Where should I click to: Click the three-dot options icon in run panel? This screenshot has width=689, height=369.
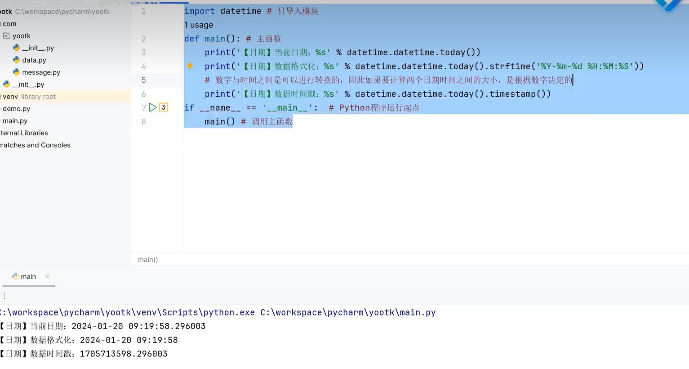pyautogui.click(x=4, y=296)
